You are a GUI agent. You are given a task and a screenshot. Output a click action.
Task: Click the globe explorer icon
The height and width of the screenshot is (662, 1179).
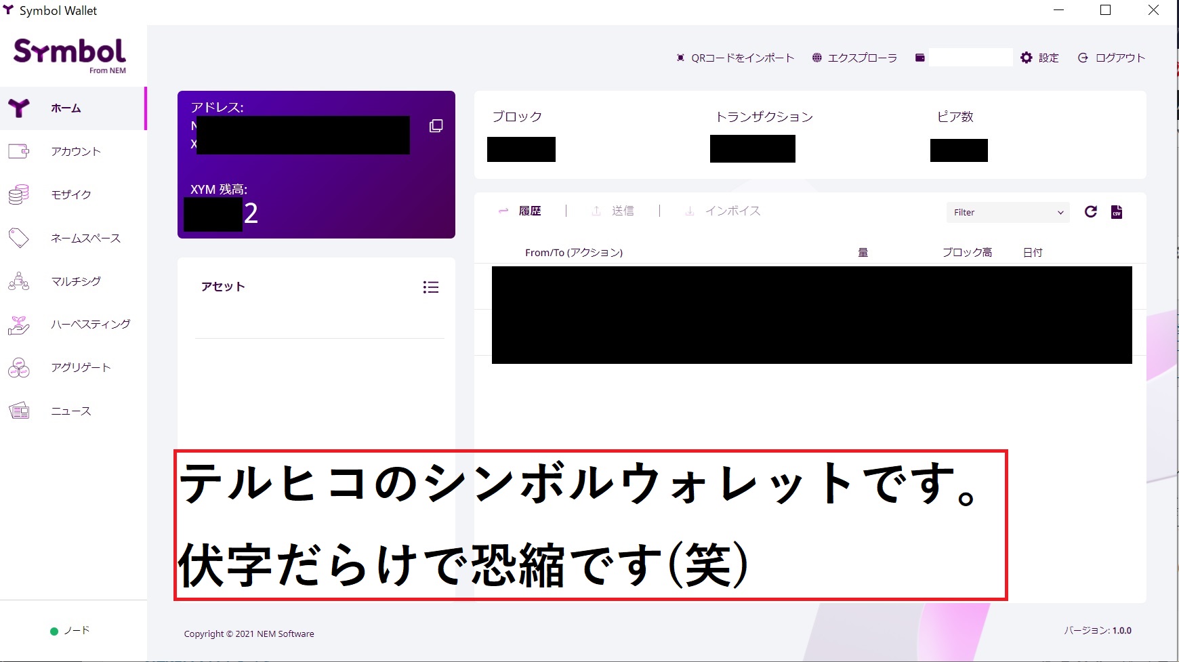pyautogui.click(x=817, y=58)
